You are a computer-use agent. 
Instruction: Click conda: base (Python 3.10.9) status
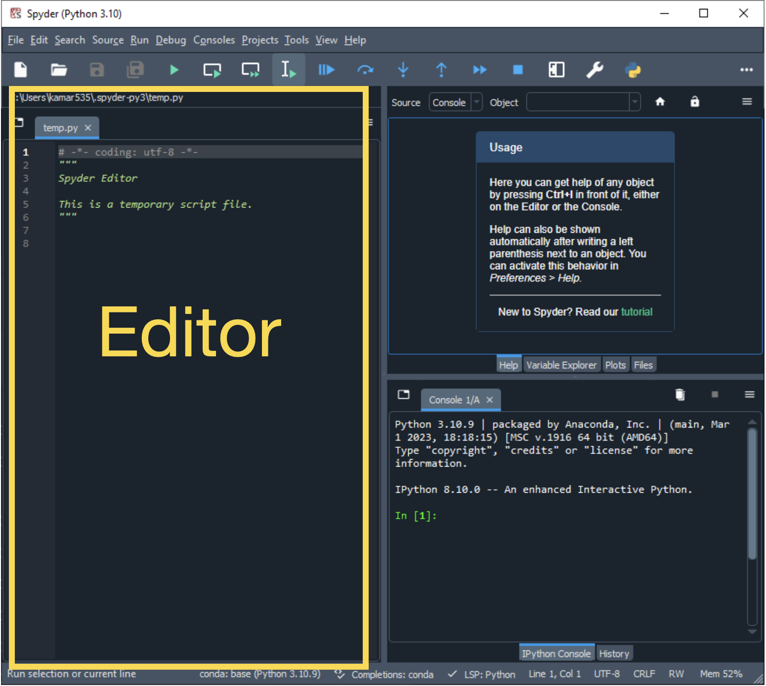coord(260,674)
